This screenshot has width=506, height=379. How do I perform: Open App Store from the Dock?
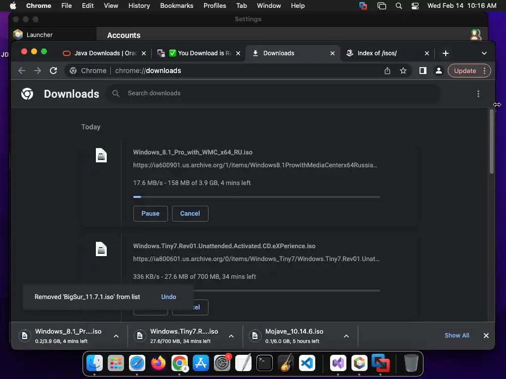point(201,363)
